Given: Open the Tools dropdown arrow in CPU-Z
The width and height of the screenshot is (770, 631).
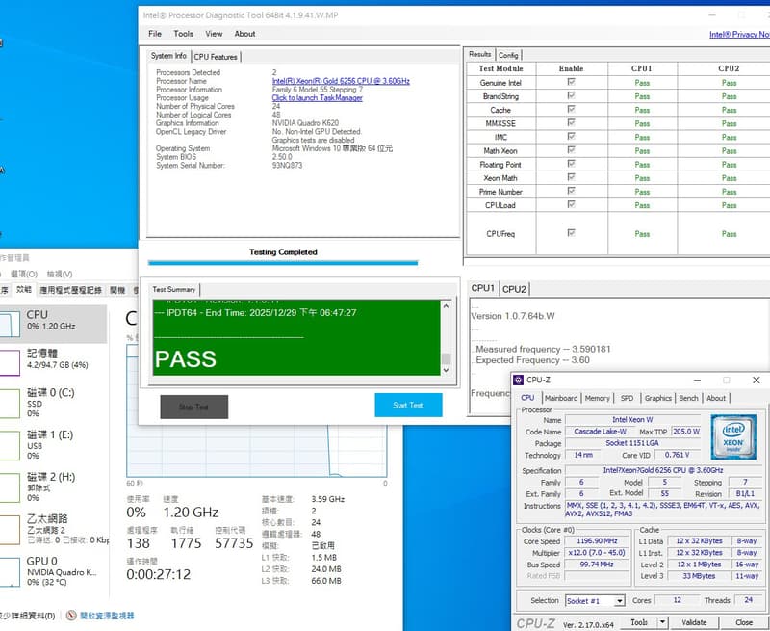Looking at the screenshot, I should tap(662, 622).
